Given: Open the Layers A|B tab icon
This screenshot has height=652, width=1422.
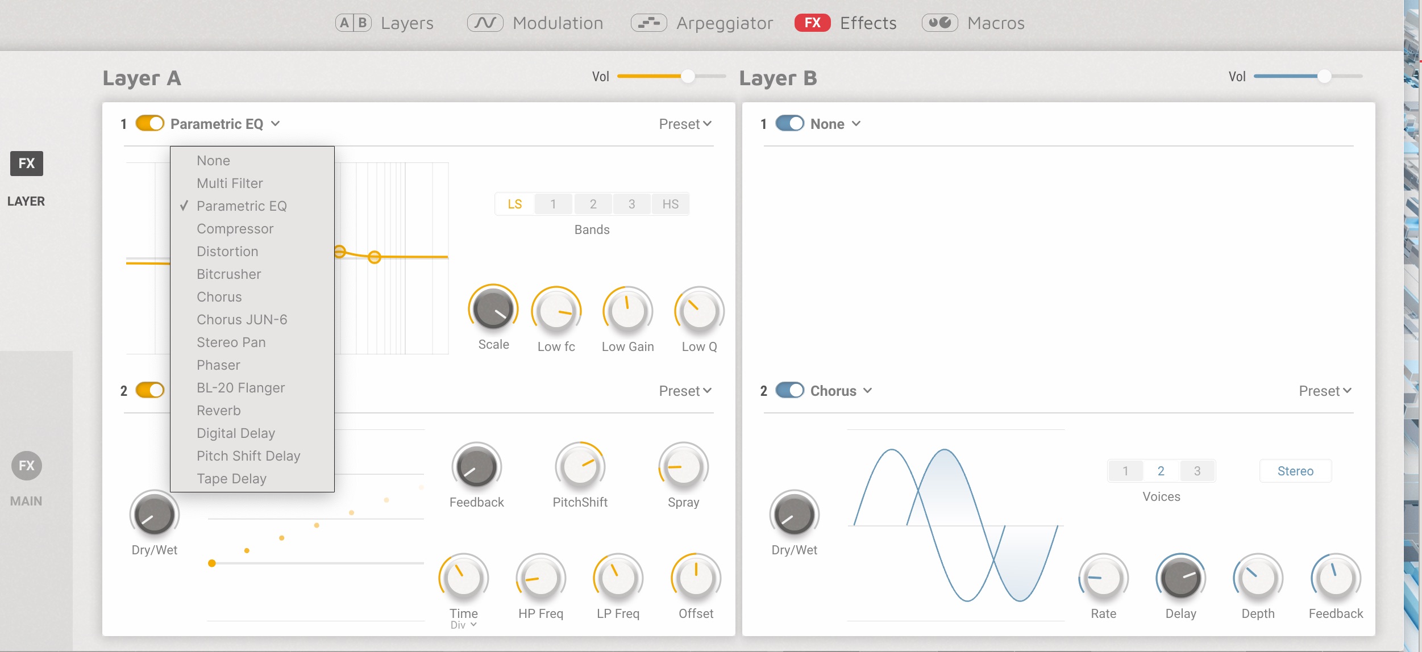Looking at the screenshot, I should point(353,23).
